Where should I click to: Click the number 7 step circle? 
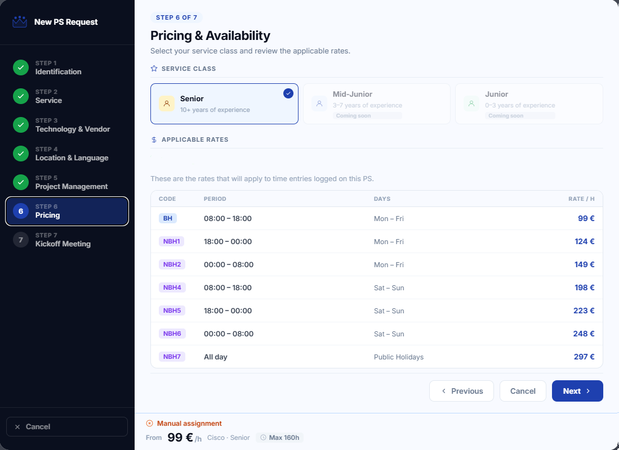(21, 240)
